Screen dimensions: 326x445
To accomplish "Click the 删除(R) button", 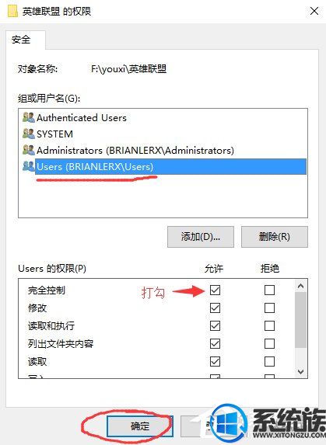I will coord(275,237).
